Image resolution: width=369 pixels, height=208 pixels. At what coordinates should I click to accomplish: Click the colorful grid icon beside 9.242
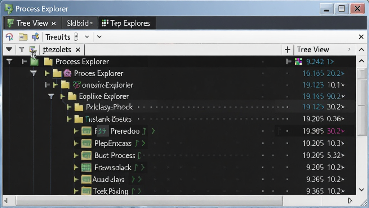pyautogui.click(x=298, y=61)
